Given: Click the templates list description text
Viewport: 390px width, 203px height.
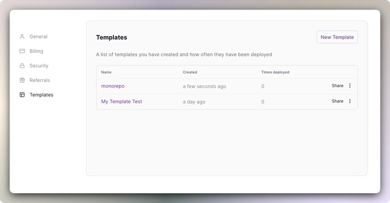Looking at the screenshot, I should (x=184, y=54).
